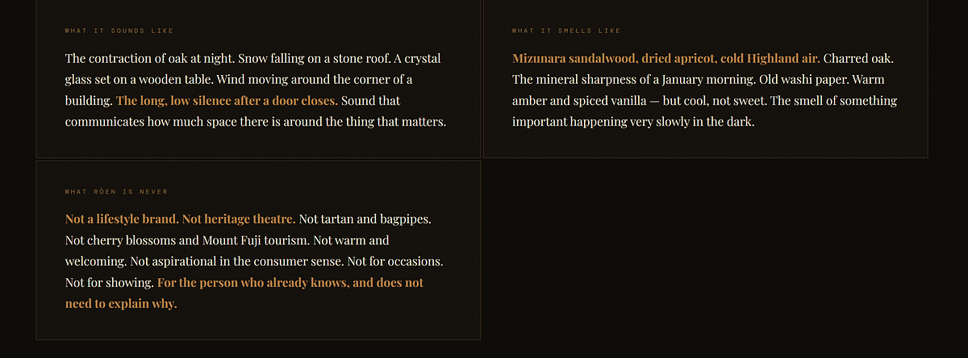968x358 pixels.
Task: Click 'need to explain why.' closing text
Action: 121,304
